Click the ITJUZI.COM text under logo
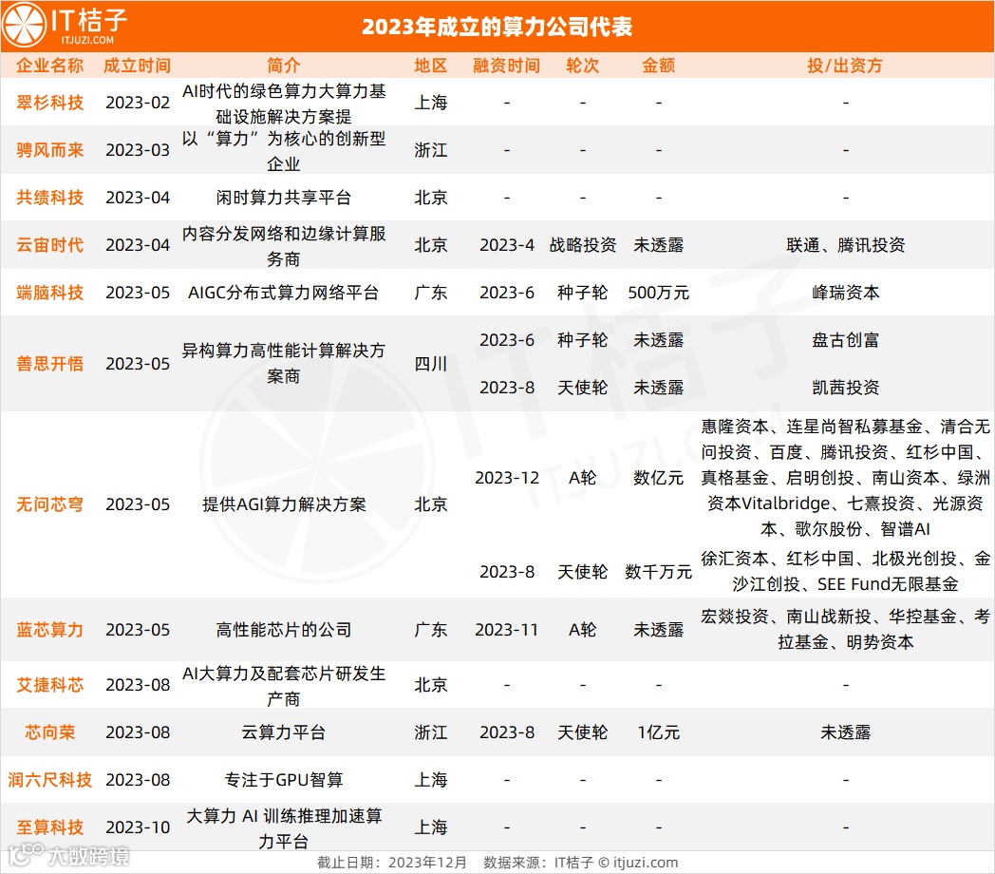 87,40
